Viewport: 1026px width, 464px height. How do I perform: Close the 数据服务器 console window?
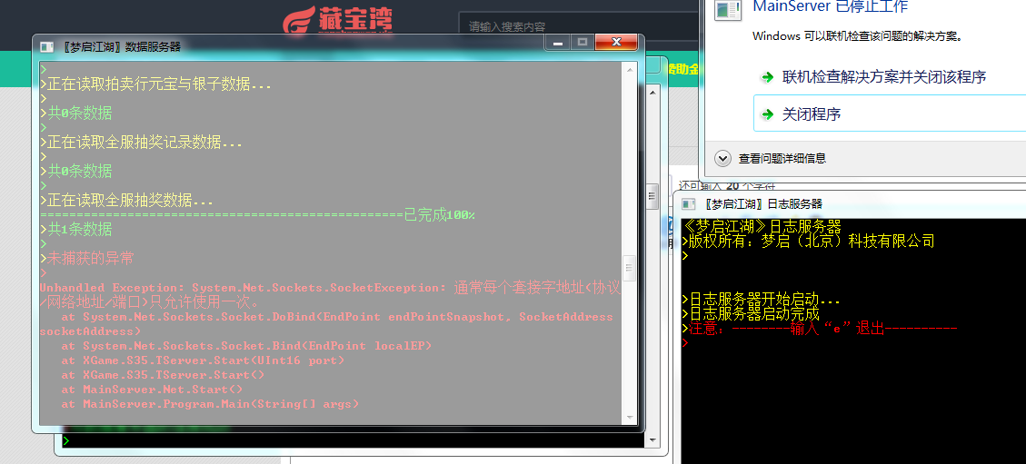point(616,44)
